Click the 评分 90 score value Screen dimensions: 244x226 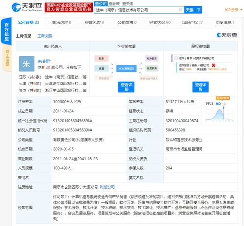pyautogui.click(x=218, y=103)
